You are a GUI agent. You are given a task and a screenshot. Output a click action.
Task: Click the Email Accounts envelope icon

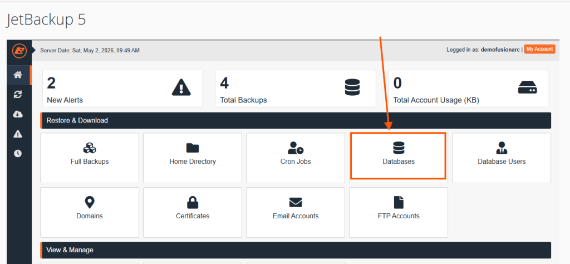click(296, 202)
